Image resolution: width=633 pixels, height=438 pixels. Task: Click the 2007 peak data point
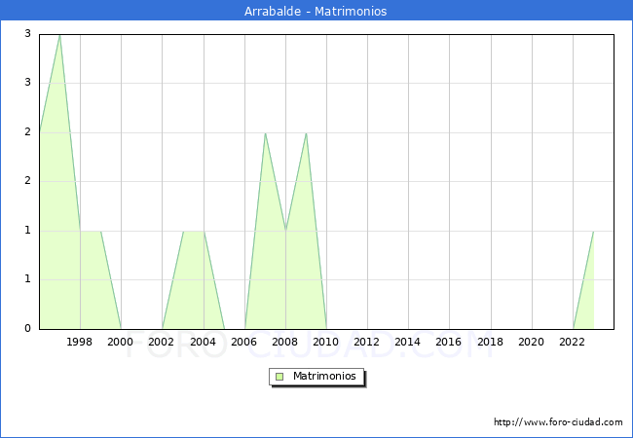pyautogui.click(x=265, y=133)
